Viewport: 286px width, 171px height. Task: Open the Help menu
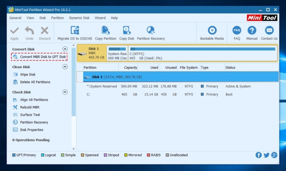point(114,18)
